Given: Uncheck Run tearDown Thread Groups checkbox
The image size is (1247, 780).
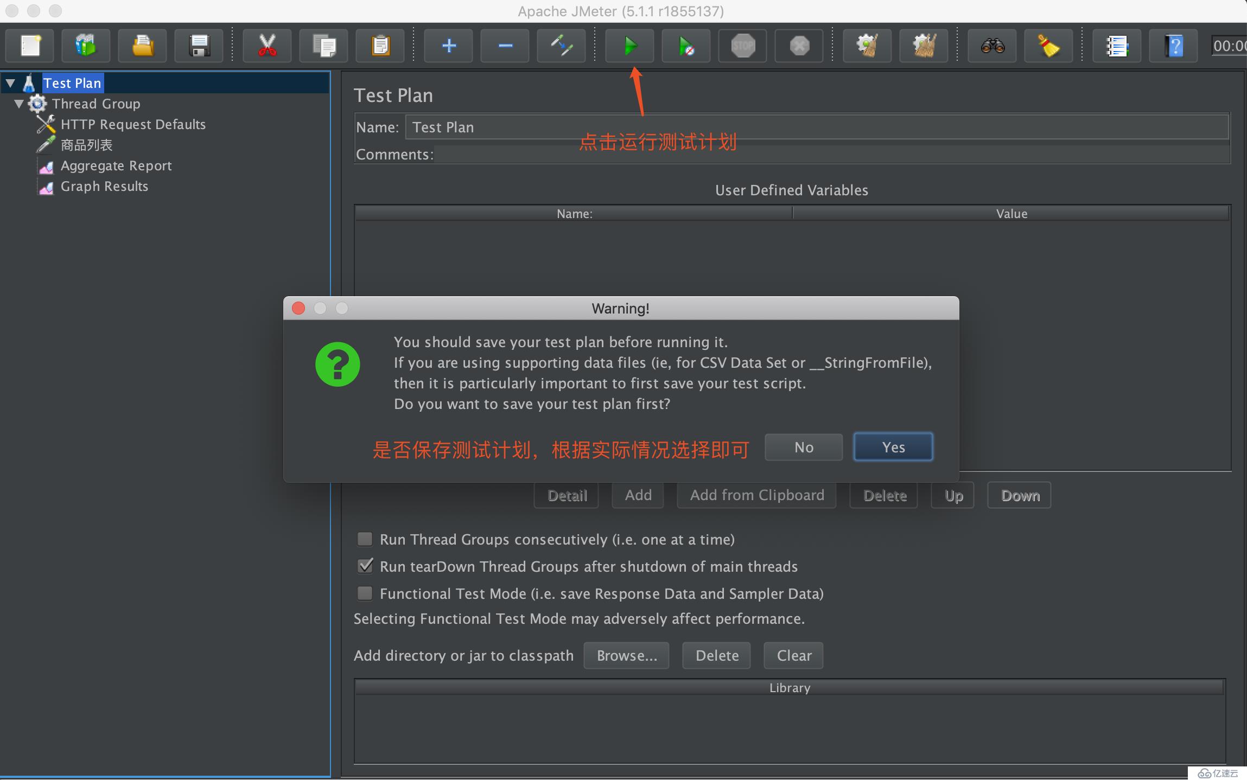Looking at the screenshot, I should click(365, 566).
